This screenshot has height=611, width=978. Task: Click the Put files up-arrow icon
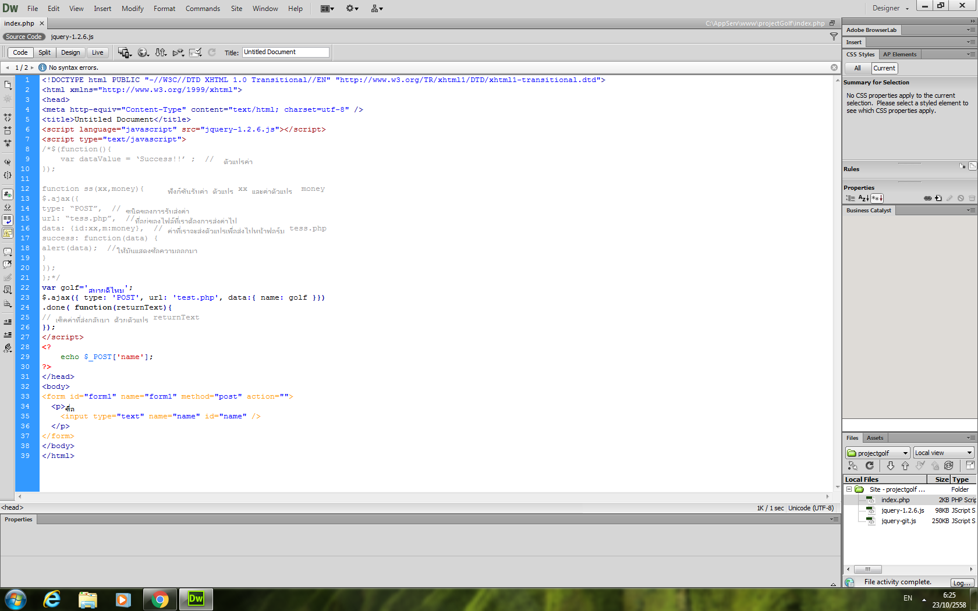pos(905,466)
